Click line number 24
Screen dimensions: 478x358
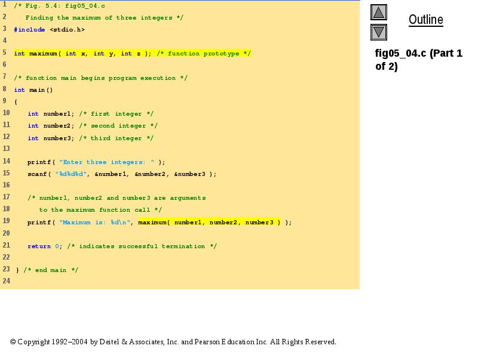pos(7,280)
